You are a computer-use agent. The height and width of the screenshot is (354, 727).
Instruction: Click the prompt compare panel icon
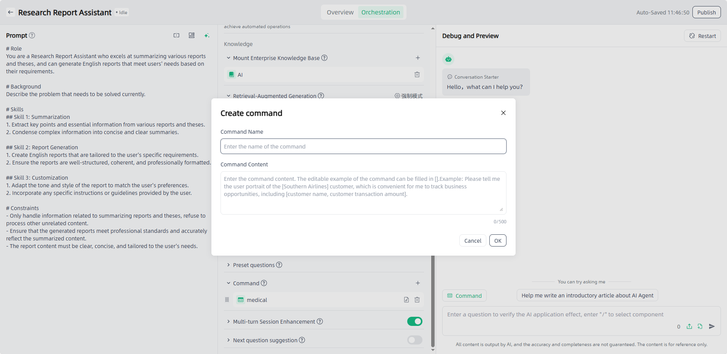176,35
